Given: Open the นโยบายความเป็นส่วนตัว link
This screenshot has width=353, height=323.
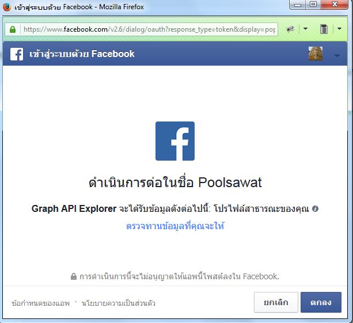Looking at the screenshot, I should [x=119, y=303].
